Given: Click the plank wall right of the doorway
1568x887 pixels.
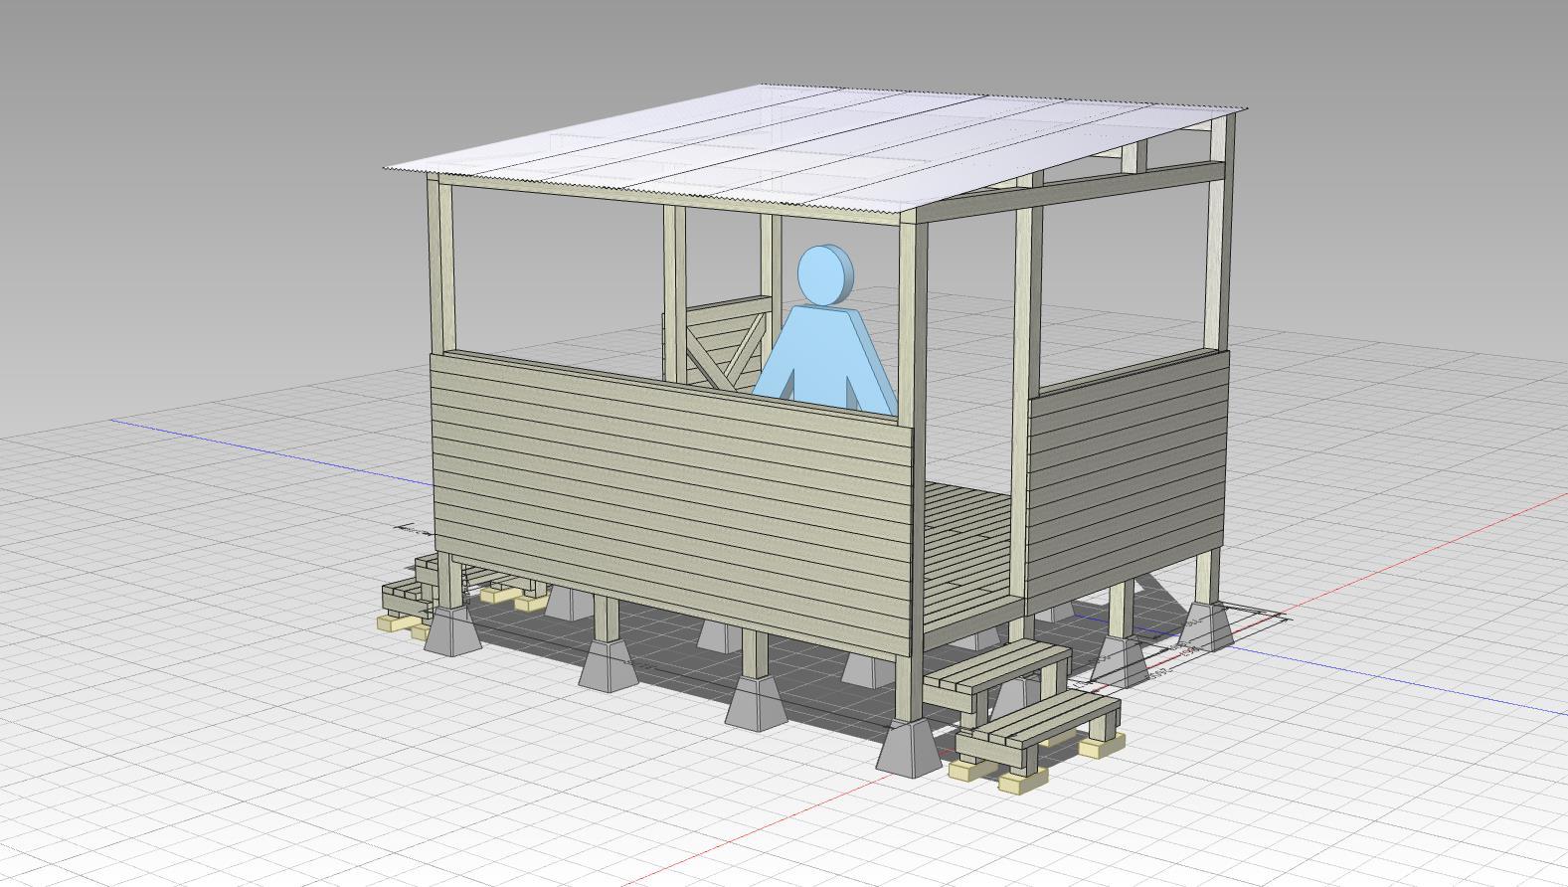Looking at the screenshot, I should pyautogui.click(x=1128, y=482).
